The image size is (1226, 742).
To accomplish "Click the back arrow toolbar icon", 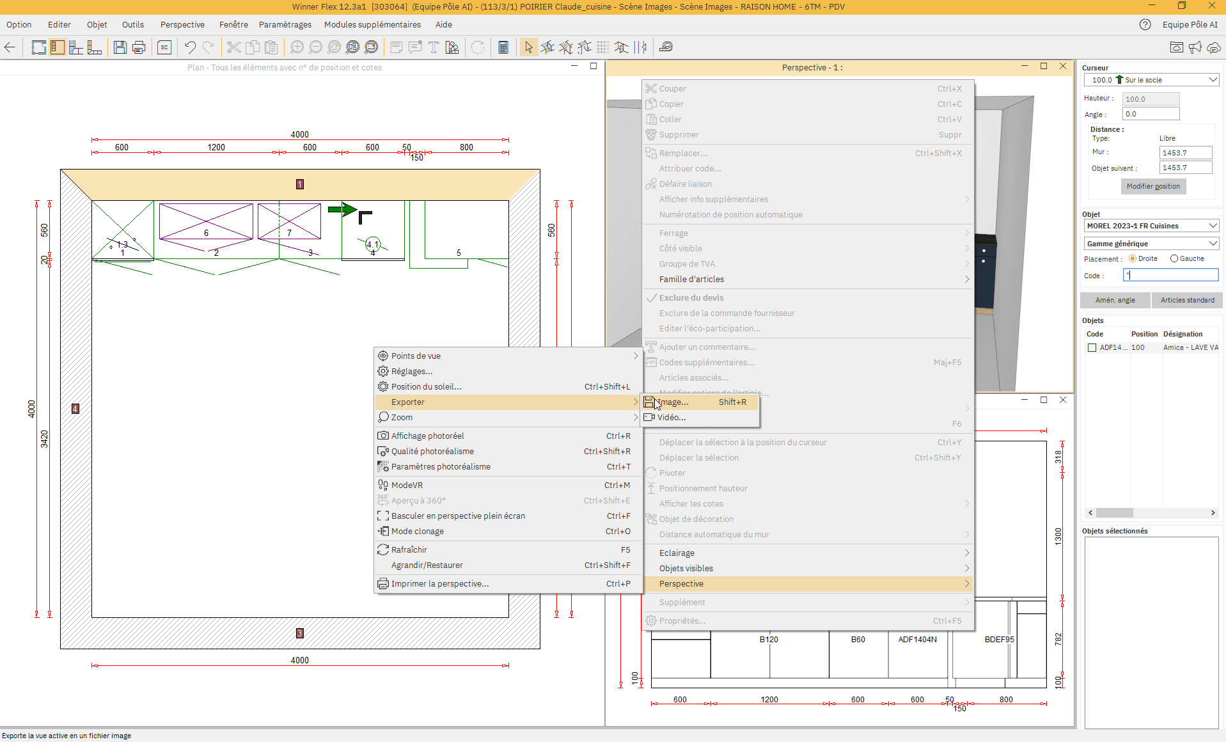I will [10, 47].
